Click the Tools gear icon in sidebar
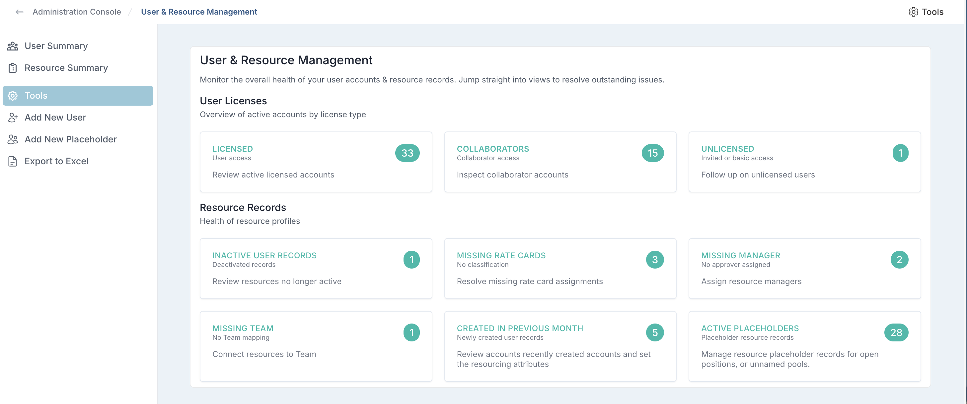 tap(13, 96)
